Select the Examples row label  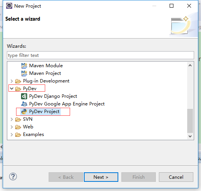[x=33, y=134]
